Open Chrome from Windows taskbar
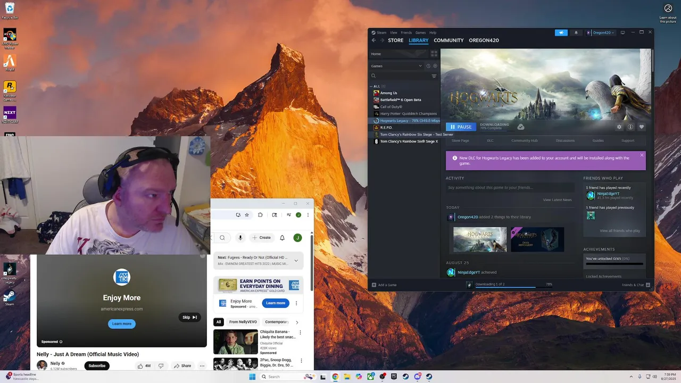The image size is (681, 383). coord(335,377)
